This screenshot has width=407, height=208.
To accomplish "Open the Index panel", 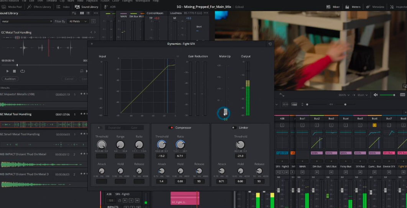I will click(x=63, y=7).
